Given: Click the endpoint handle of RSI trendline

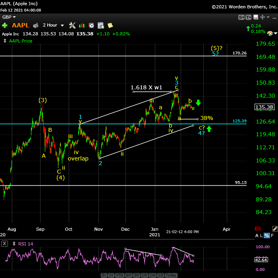Looking at the screenshot, I should (x=193, y=256).
